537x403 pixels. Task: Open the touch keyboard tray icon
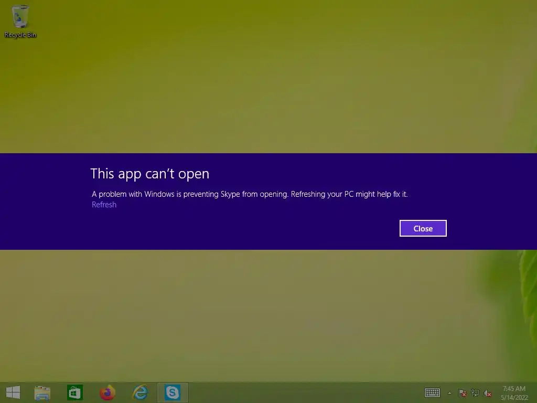tap(432, 393)
